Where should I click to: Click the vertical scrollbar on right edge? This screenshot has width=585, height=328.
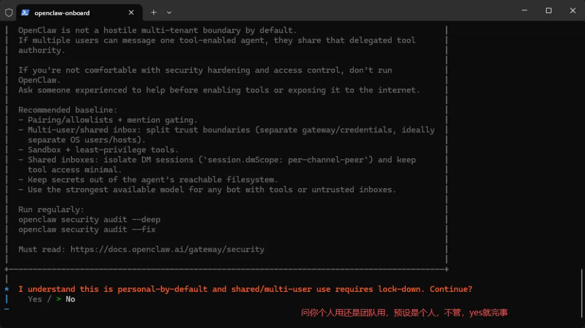click(x=581, y=292)
